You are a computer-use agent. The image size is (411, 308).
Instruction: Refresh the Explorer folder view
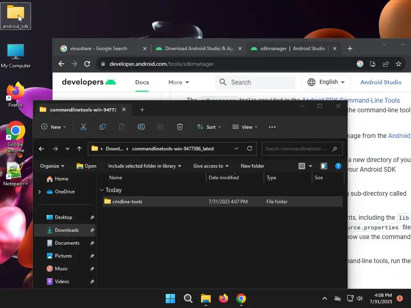click(x=250, y=148)
